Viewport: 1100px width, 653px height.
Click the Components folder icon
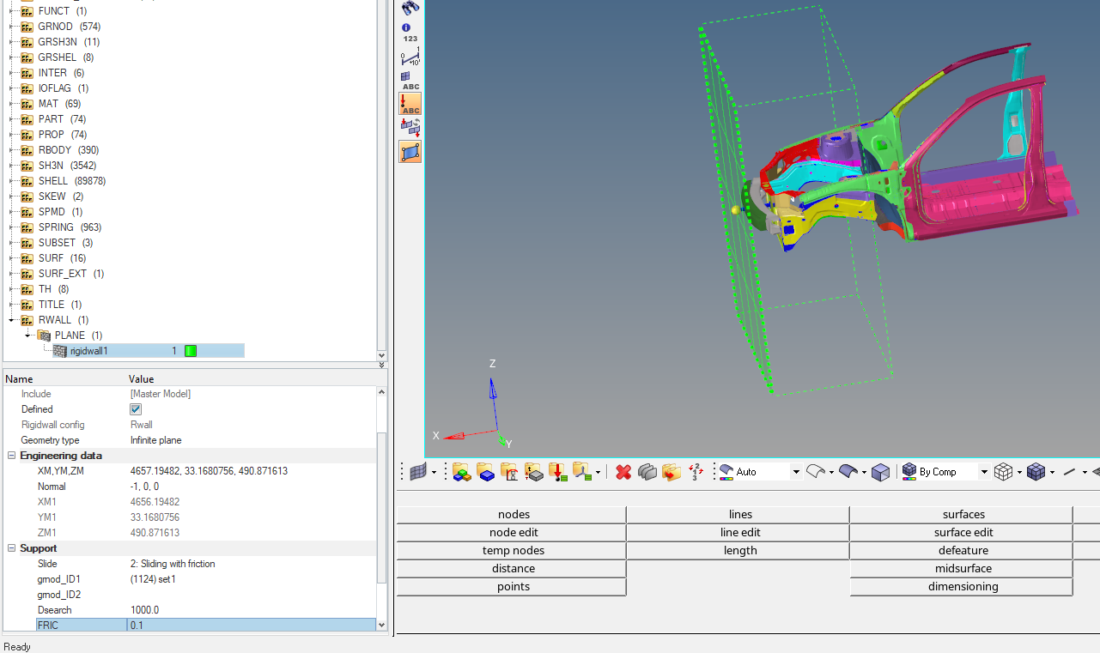[486, 472]
